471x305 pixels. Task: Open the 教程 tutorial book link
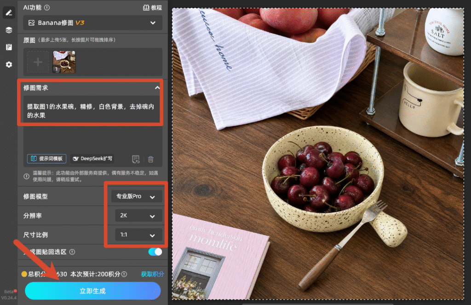click(152, 7)
